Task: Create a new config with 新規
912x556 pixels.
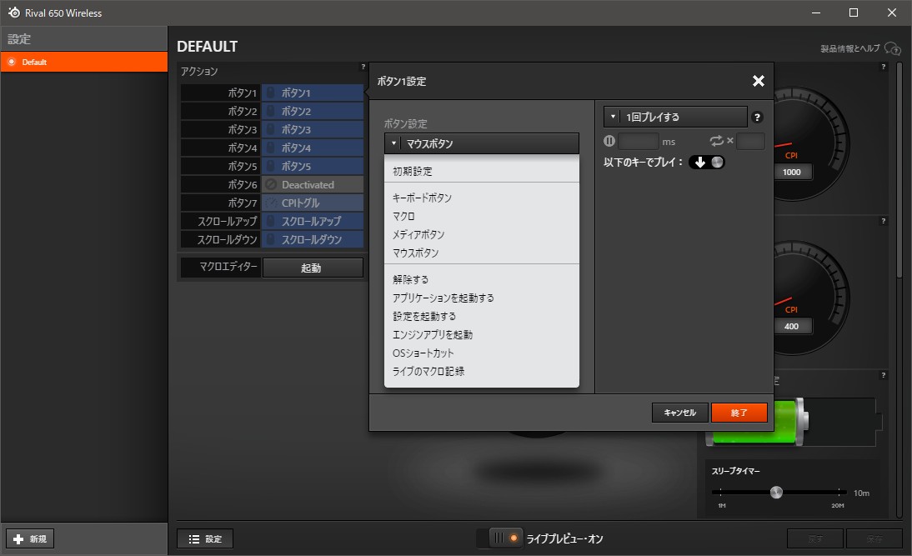Action: pos(30,538)
